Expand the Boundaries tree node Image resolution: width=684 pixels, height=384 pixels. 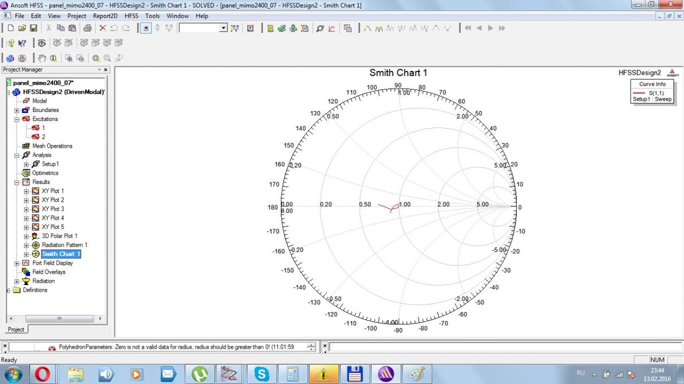point(17,110)
